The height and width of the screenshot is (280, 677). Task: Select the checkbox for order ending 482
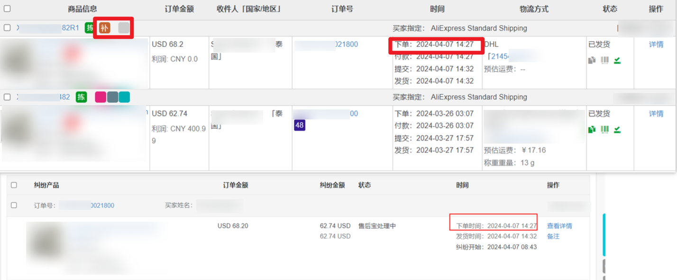[7, 97]
